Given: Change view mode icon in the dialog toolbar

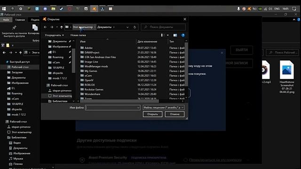Looking at the screenshot, I should [163, 35].
